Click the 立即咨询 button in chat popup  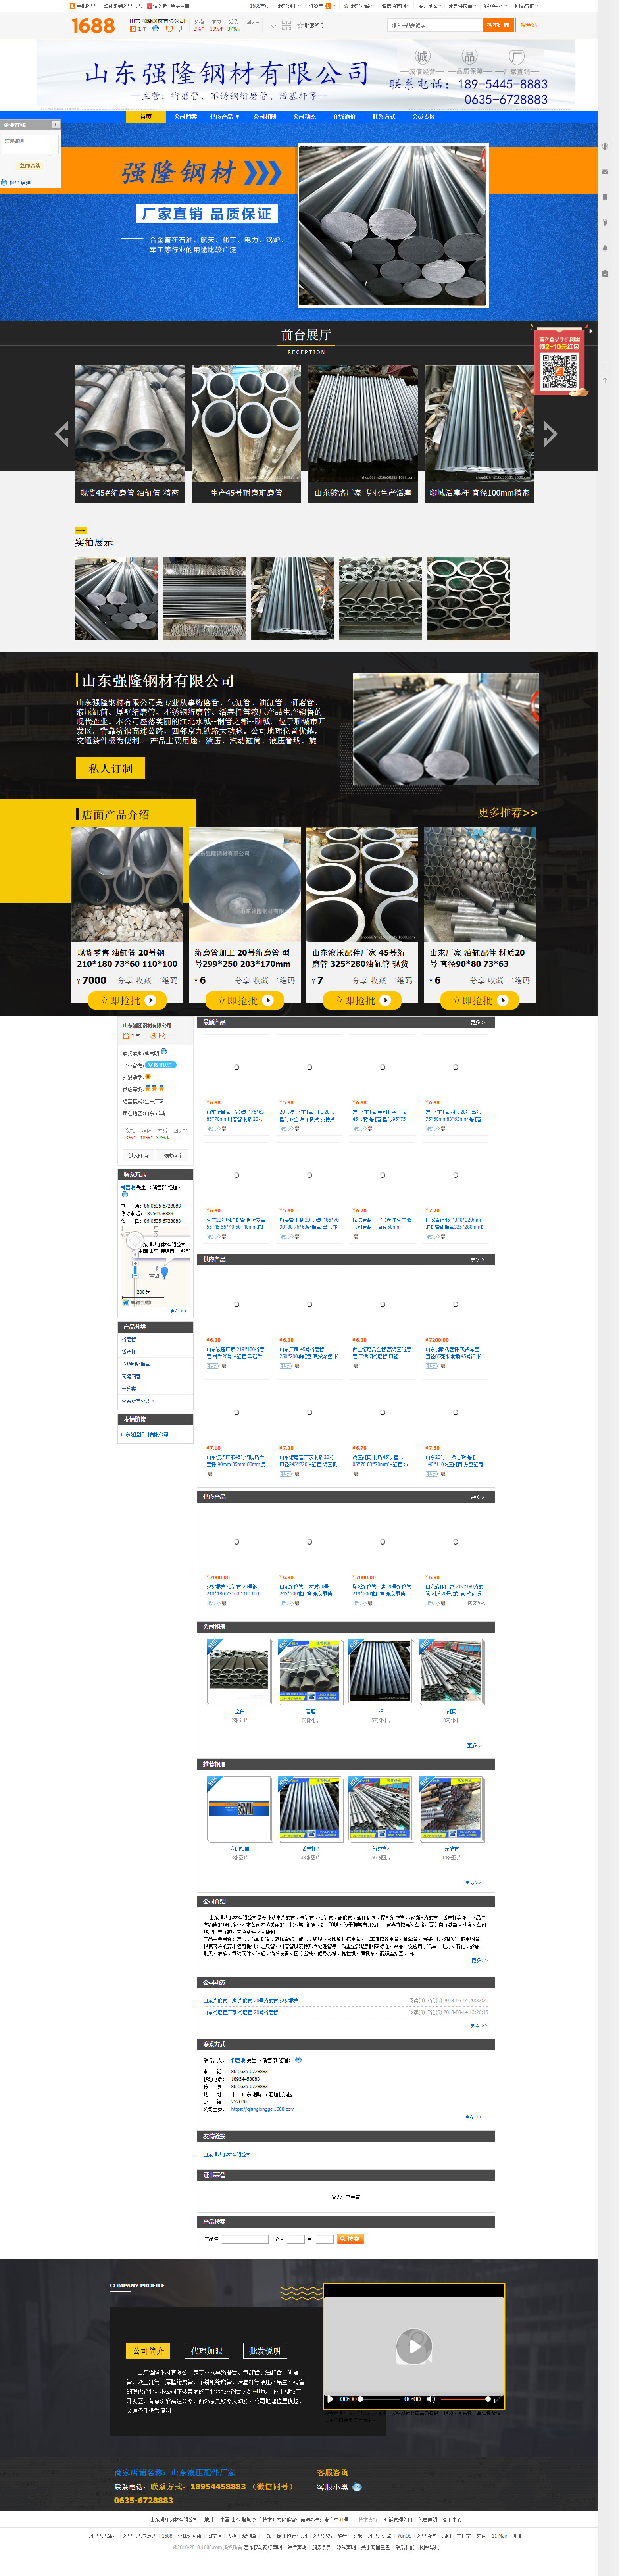point(30,166)
